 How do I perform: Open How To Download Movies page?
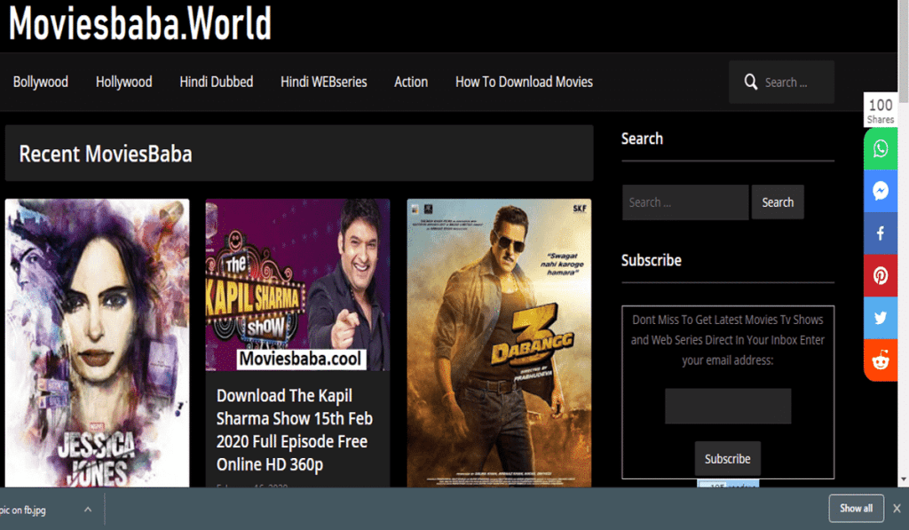click(524, 82)
